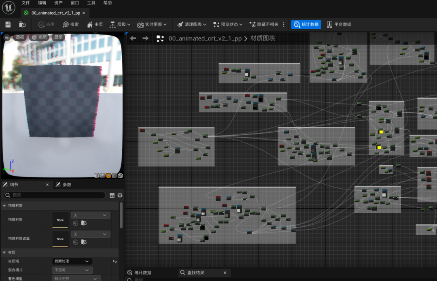Image resolution: width=437 pixels, height=281 pixels.
Task: Open the 文件 (File) menu
Action: tap(26, 3)
